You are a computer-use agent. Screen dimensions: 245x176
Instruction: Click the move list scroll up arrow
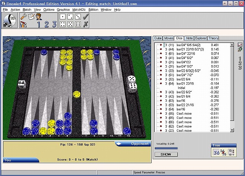coord(232,45)
